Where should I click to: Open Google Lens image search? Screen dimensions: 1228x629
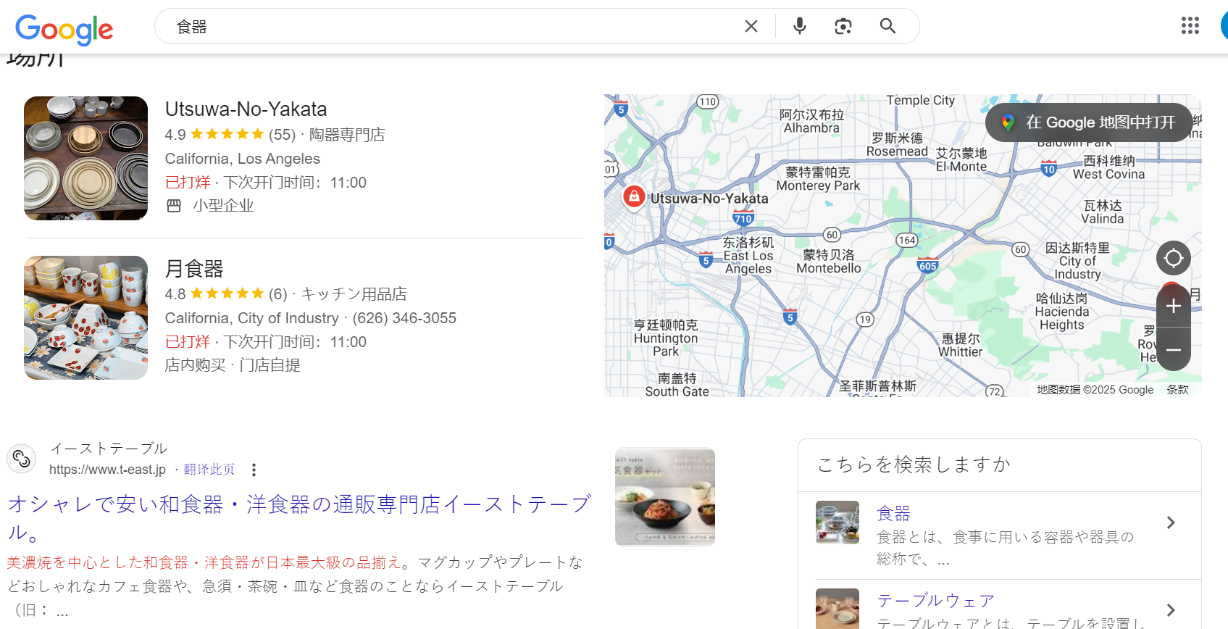pos(843,26)
